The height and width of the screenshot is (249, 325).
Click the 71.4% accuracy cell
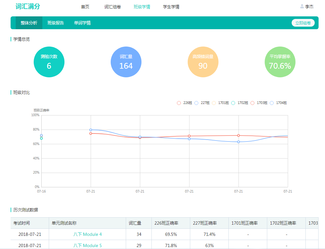pos(210,234)
